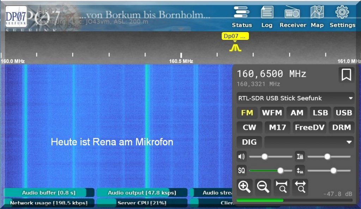Mute audio with speaker icon

[241, 157]
